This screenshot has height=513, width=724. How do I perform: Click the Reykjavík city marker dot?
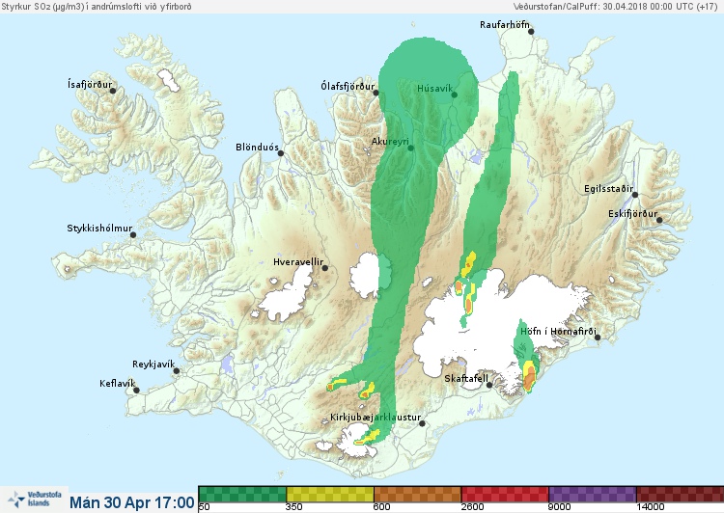click(176, 371)
